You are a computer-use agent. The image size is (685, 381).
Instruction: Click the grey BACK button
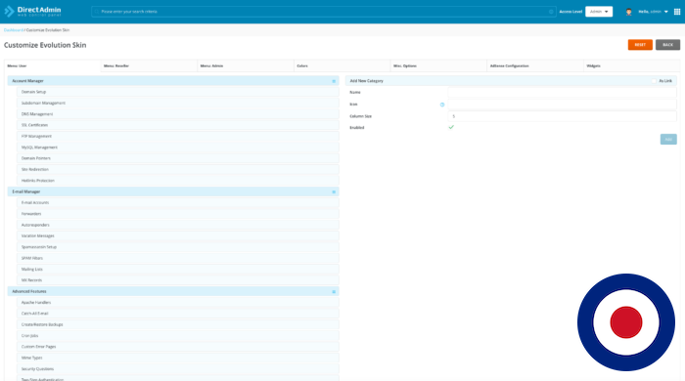[667, 45]
